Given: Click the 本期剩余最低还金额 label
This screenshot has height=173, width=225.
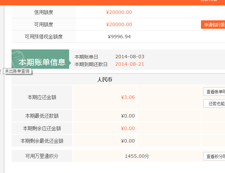Looking at the screenshot, I should click(x=42, y=141).
